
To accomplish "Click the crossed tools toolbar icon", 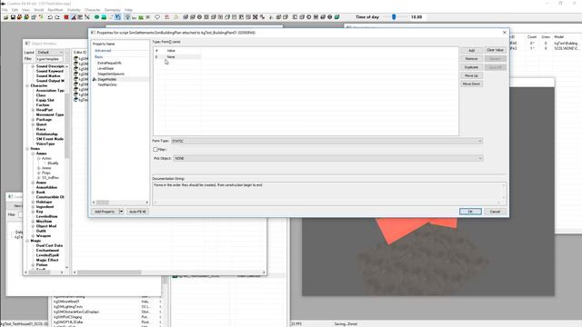I will 87,17.
